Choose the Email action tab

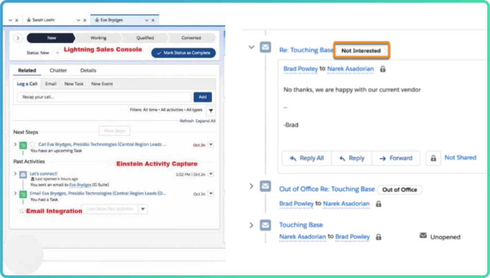click(x=51, y=84)
